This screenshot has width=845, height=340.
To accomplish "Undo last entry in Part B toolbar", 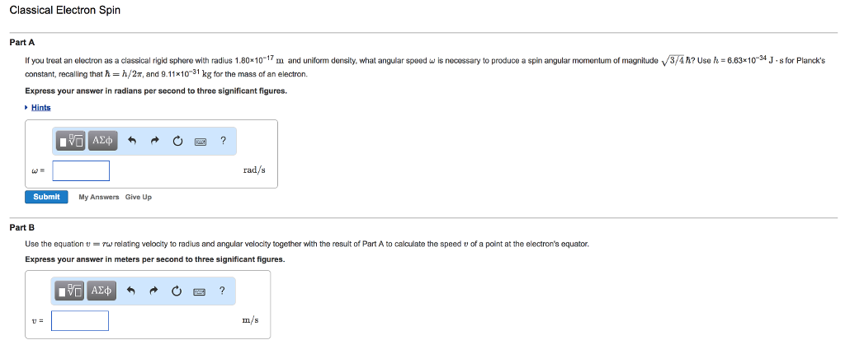I will (x=133, y=291).
